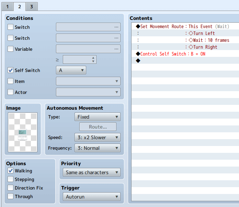The height and width of the screenshot is (207, 239).
Task: Uncheck the Walking option
Action: click(x=11, y=171)
